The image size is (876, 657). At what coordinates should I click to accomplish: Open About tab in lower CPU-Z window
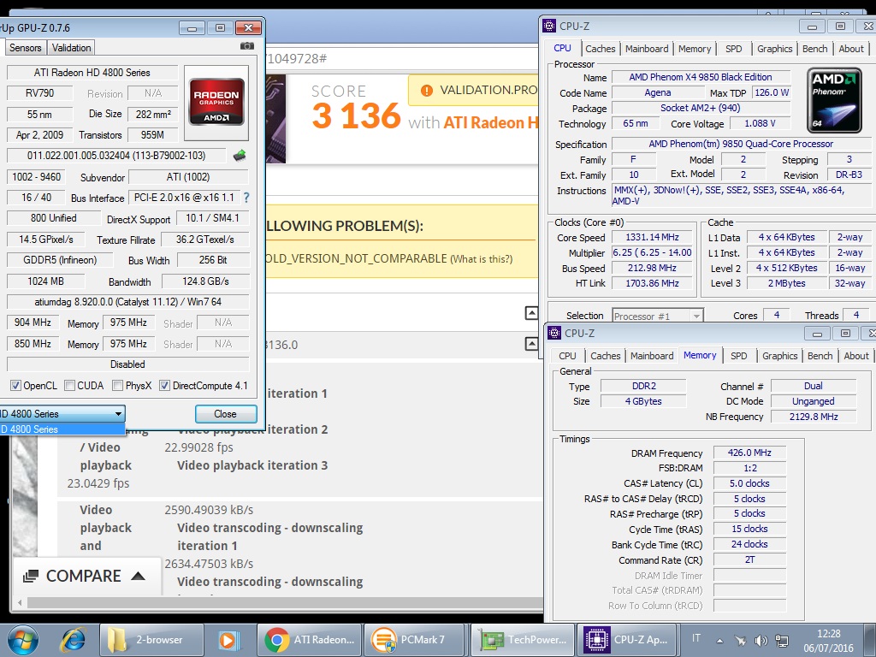(x=855, y=356)
